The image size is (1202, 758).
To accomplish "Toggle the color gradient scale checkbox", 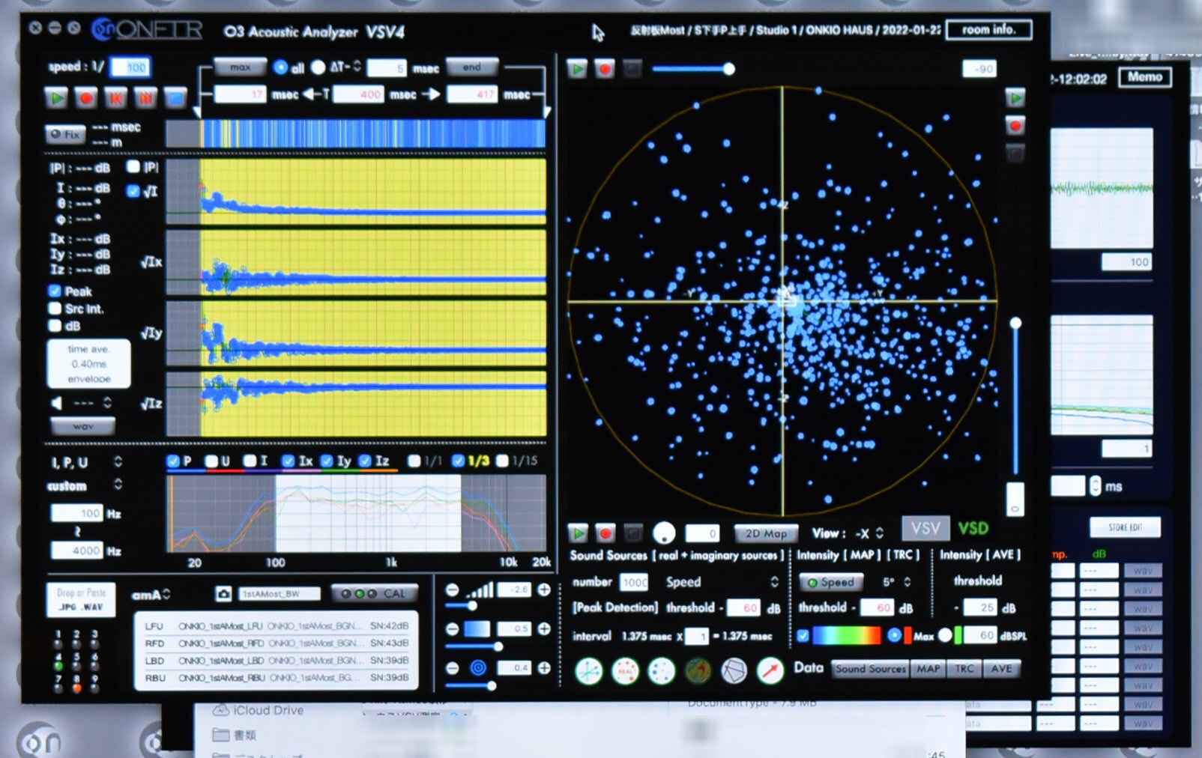I will 803,635.
